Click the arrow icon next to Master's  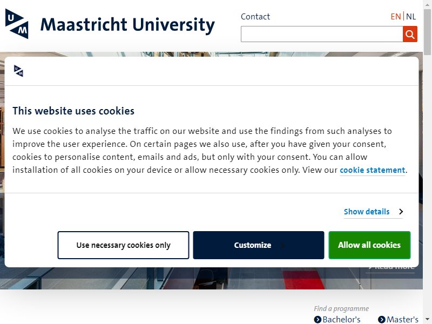tap(382, 320)
